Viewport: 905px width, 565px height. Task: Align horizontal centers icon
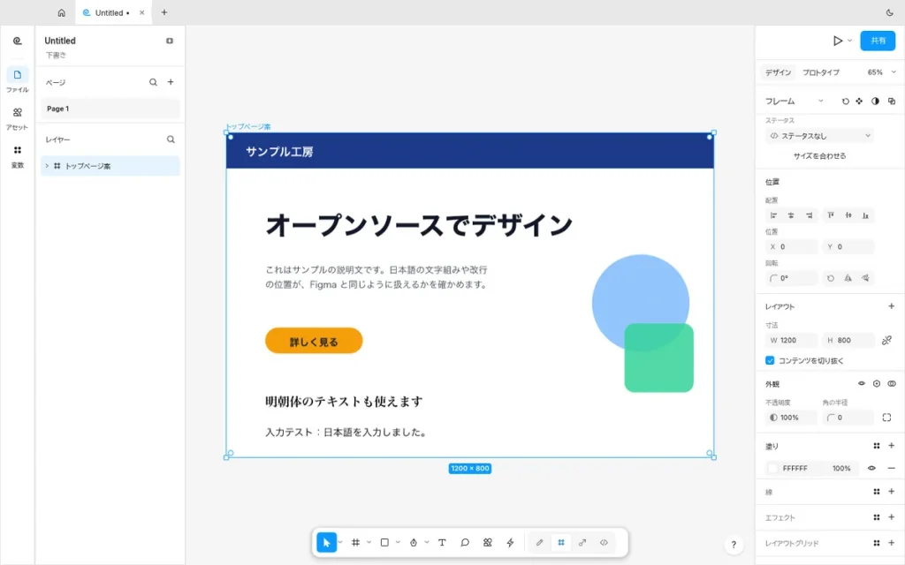click(791, 215)
